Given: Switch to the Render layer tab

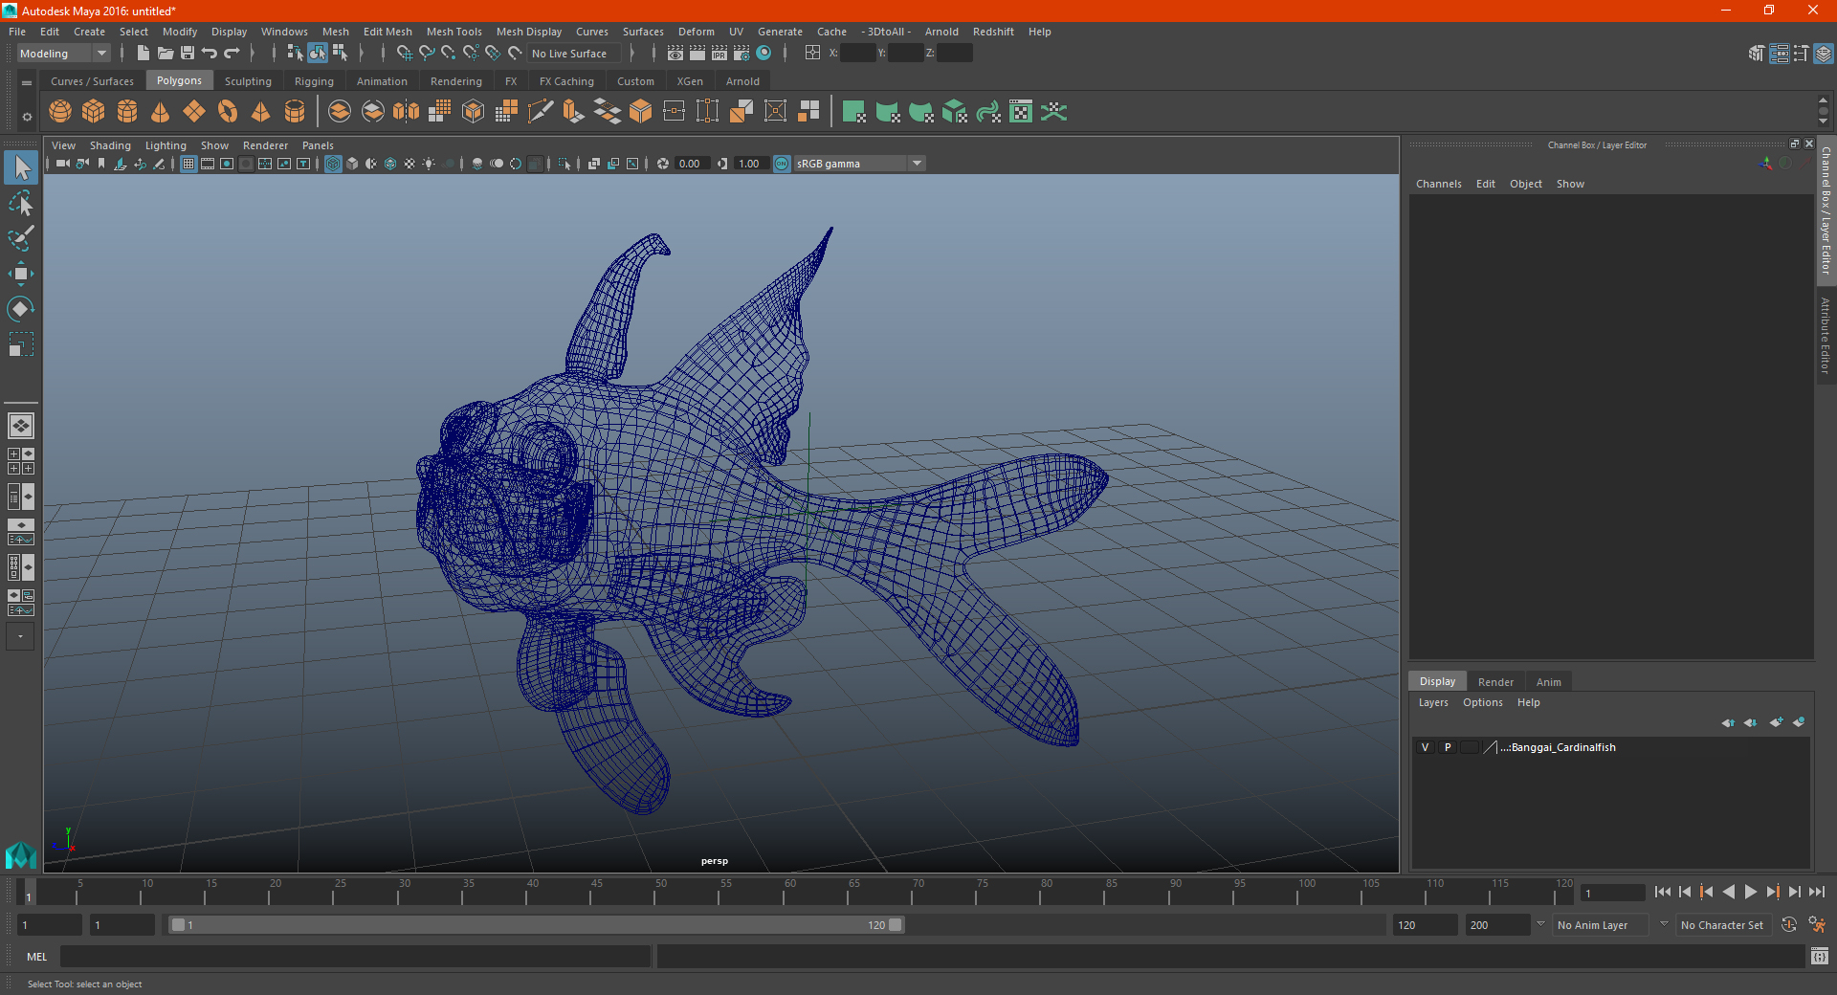Looking at the screenshot, I should [1495, 682].
